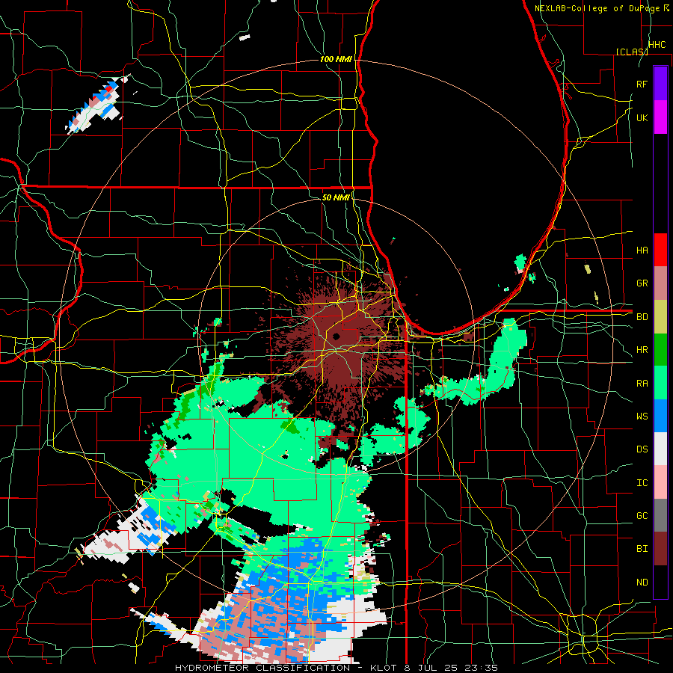Pick the 'GC' legend label

click(x=642, y=516)
